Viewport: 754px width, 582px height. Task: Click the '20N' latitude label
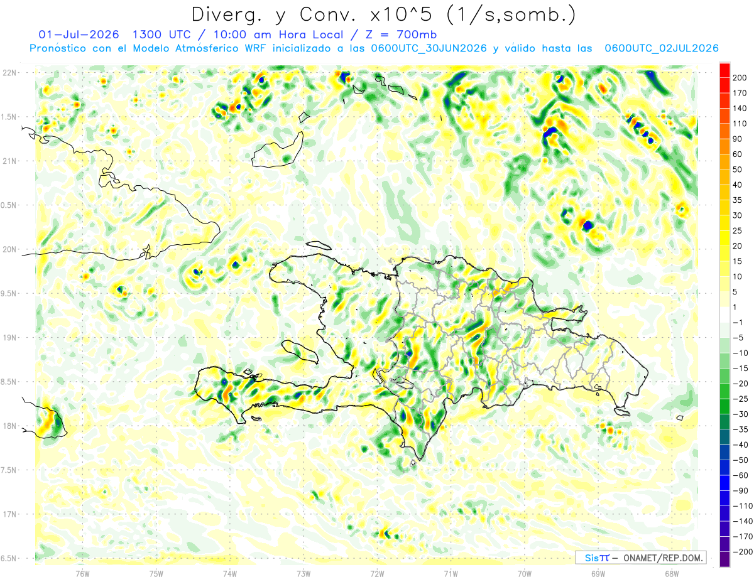9,249
